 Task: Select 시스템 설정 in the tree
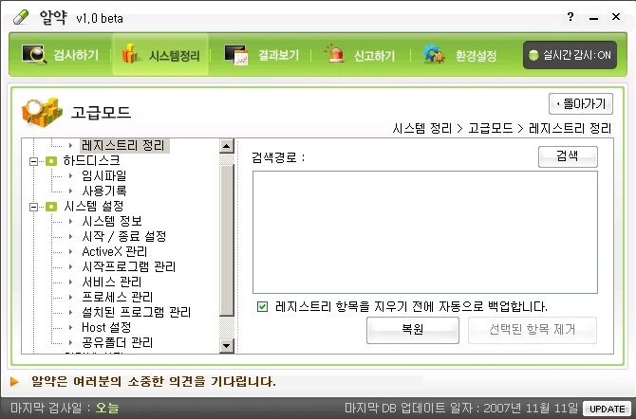pos(93,206)
